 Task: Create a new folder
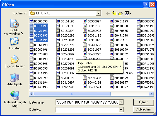click(121, 13)
